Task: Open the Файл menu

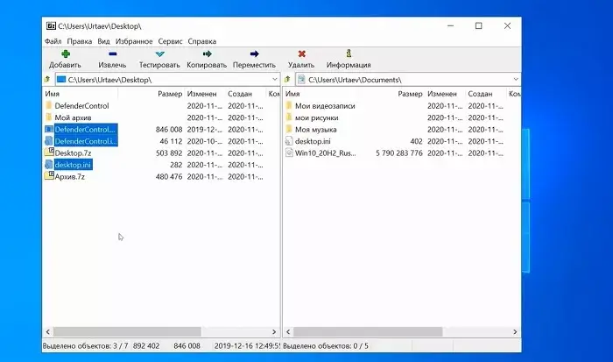Action: [x=53, y=40]
